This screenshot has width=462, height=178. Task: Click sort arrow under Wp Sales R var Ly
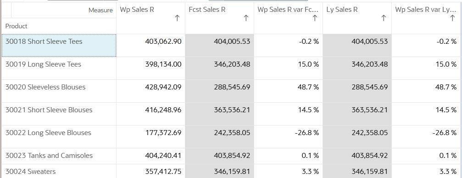(x=452, y=18)
